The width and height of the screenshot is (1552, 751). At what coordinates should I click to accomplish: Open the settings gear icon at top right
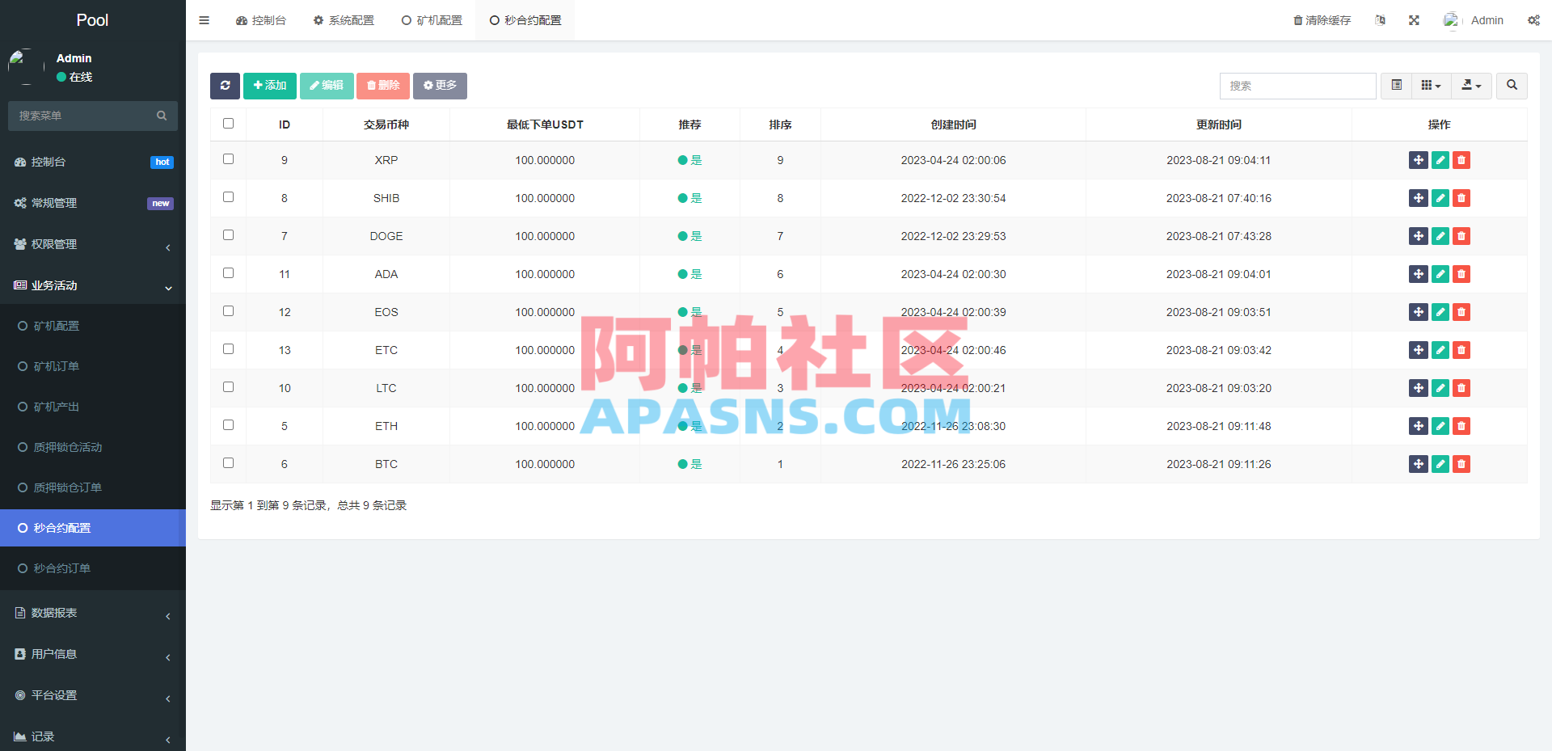[x=1533, y=19]
